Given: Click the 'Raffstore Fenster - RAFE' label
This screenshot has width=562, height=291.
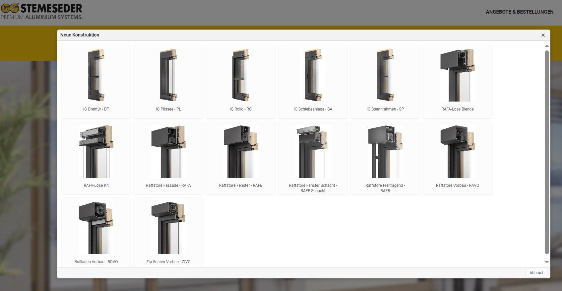Looking at the screenshot, I should [241, 185].
